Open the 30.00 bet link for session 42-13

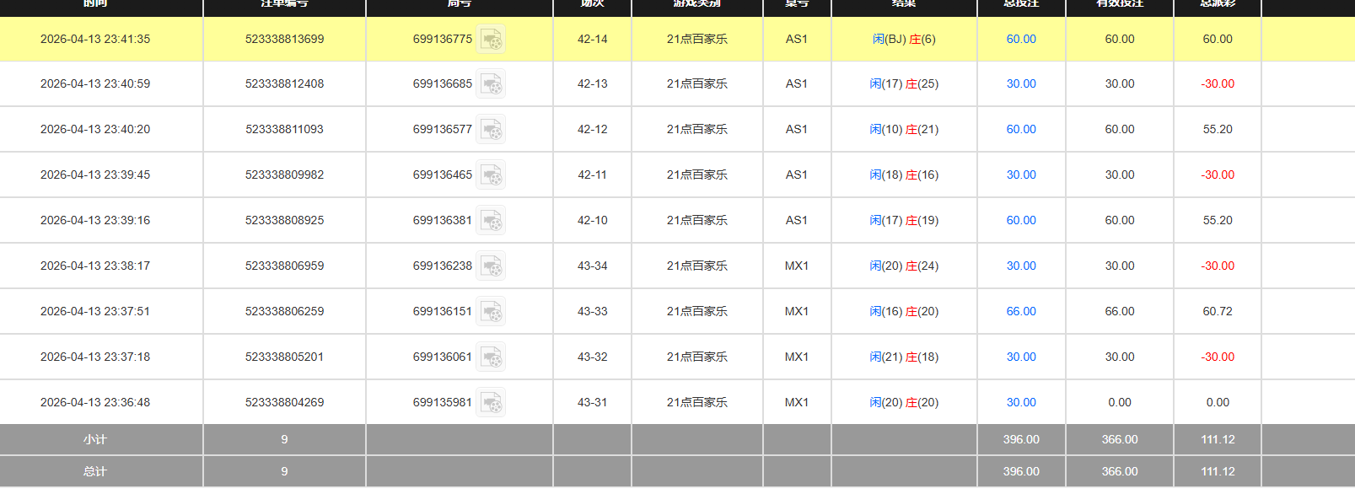point(1020,84)
